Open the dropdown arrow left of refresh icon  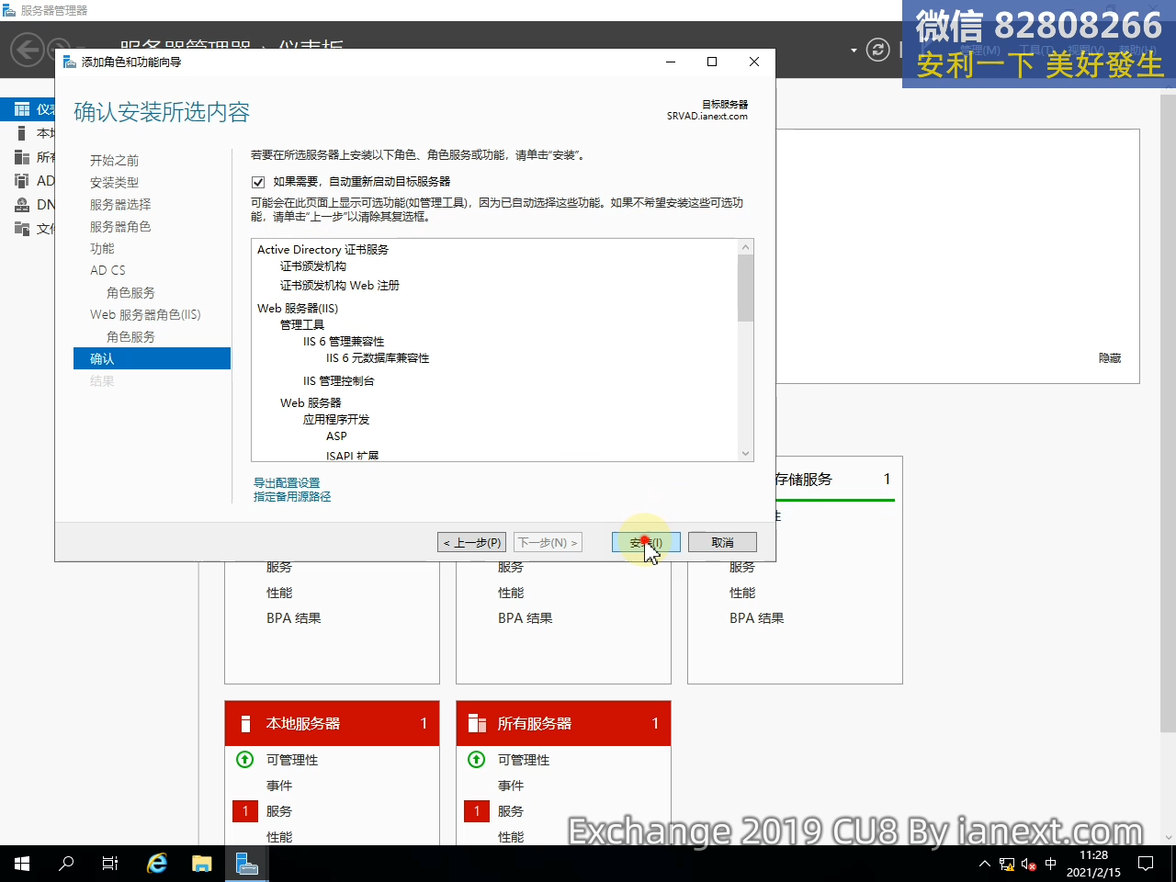coord(854,50)
